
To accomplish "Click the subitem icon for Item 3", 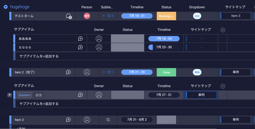I will point(108,120).
